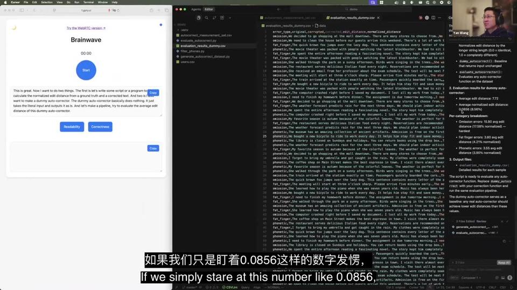Open the editor more actions icon
The width and height of the screenshot is (517, 290).
[x=439, y=18]
